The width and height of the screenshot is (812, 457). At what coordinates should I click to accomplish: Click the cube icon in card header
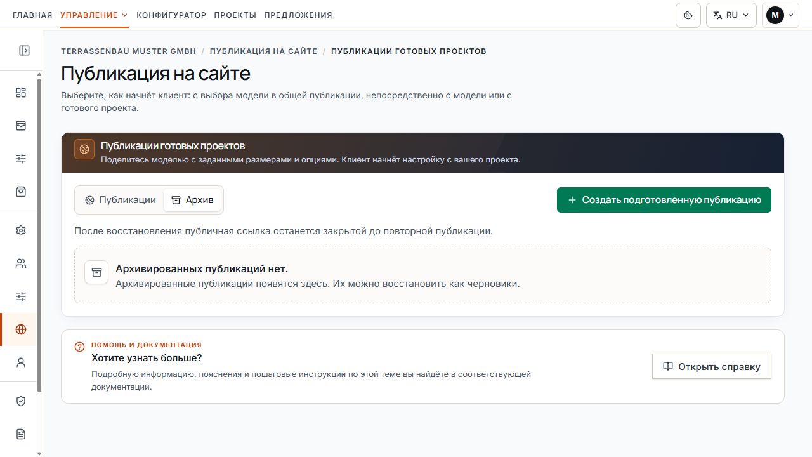tap(84, 149)
